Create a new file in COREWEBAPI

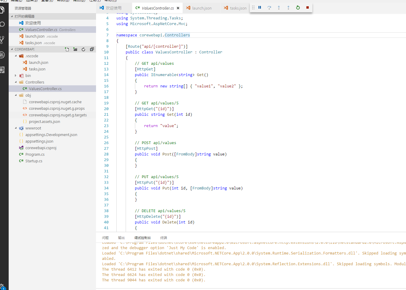tap(67, 49)
